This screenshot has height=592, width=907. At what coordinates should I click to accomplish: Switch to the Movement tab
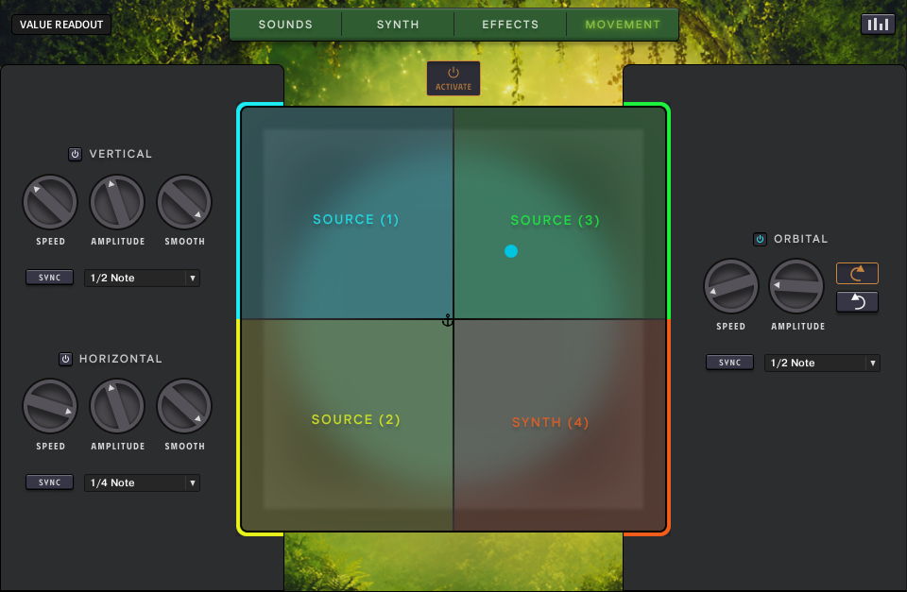point(623,25)
